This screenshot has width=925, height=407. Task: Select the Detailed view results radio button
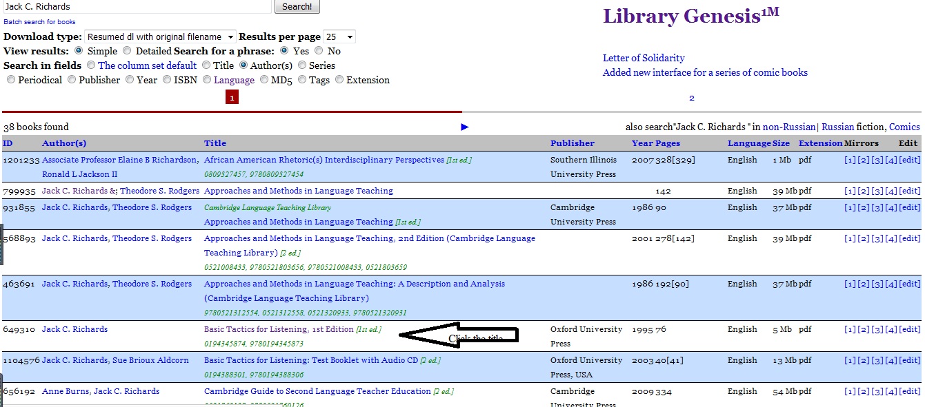(x=127, y=51)
